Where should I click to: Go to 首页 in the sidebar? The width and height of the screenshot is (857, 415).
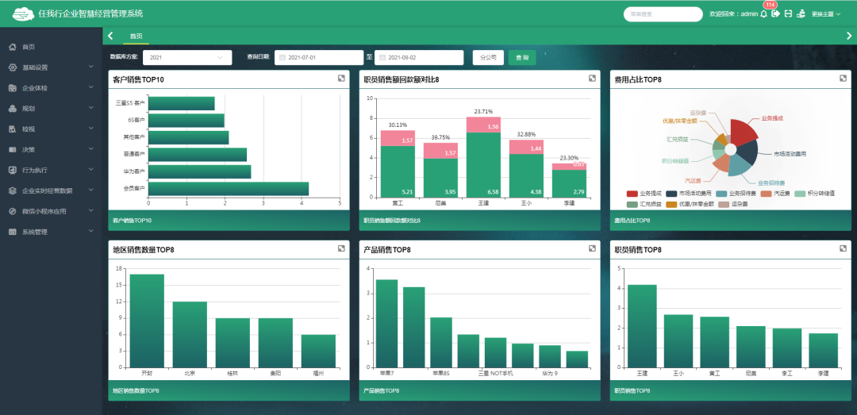pyautogui.click(x=29, y=47)
